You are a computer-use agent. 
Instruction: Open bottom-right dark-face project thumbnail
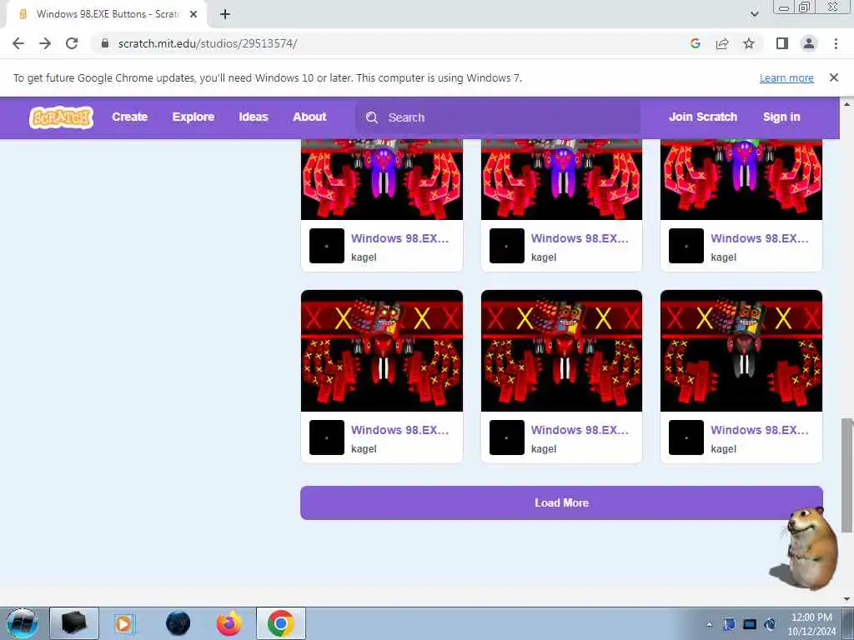click(x=741, y=351)
